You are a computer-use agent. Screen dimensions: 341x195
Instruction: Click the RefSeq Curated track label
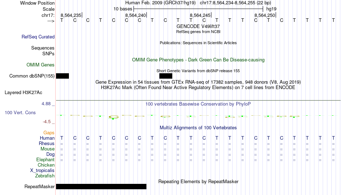pos(38,37)
